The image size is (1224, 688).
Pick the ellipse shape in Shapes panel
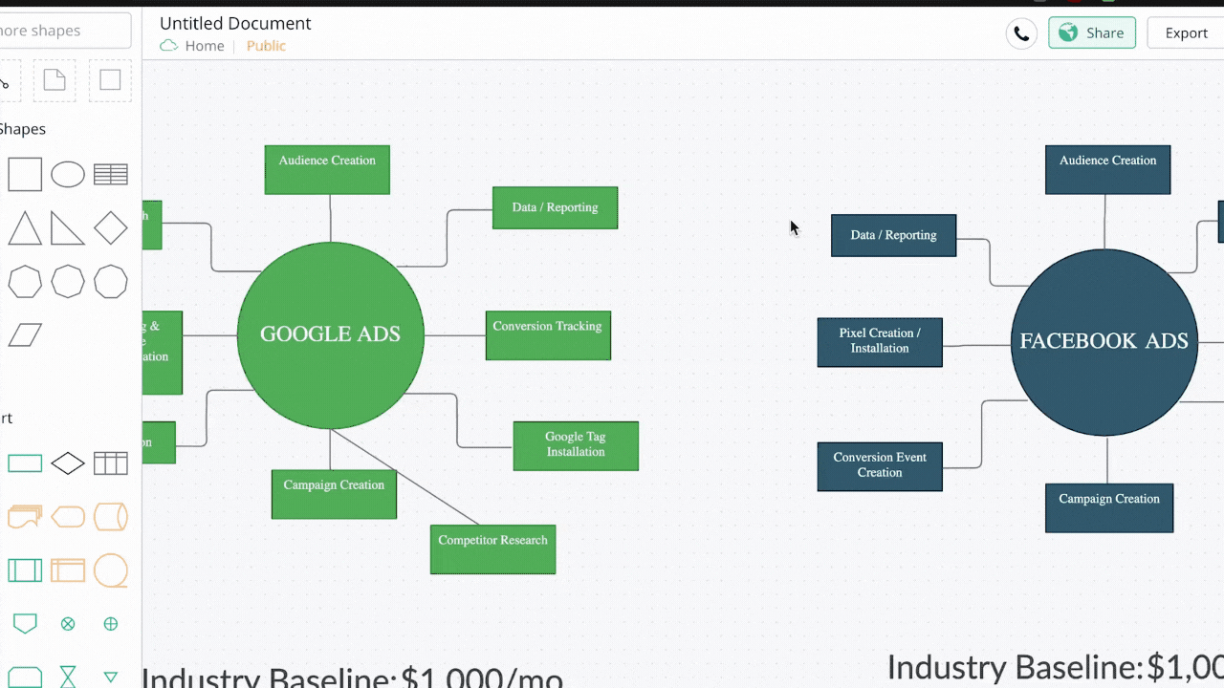(x=68, y=175)
